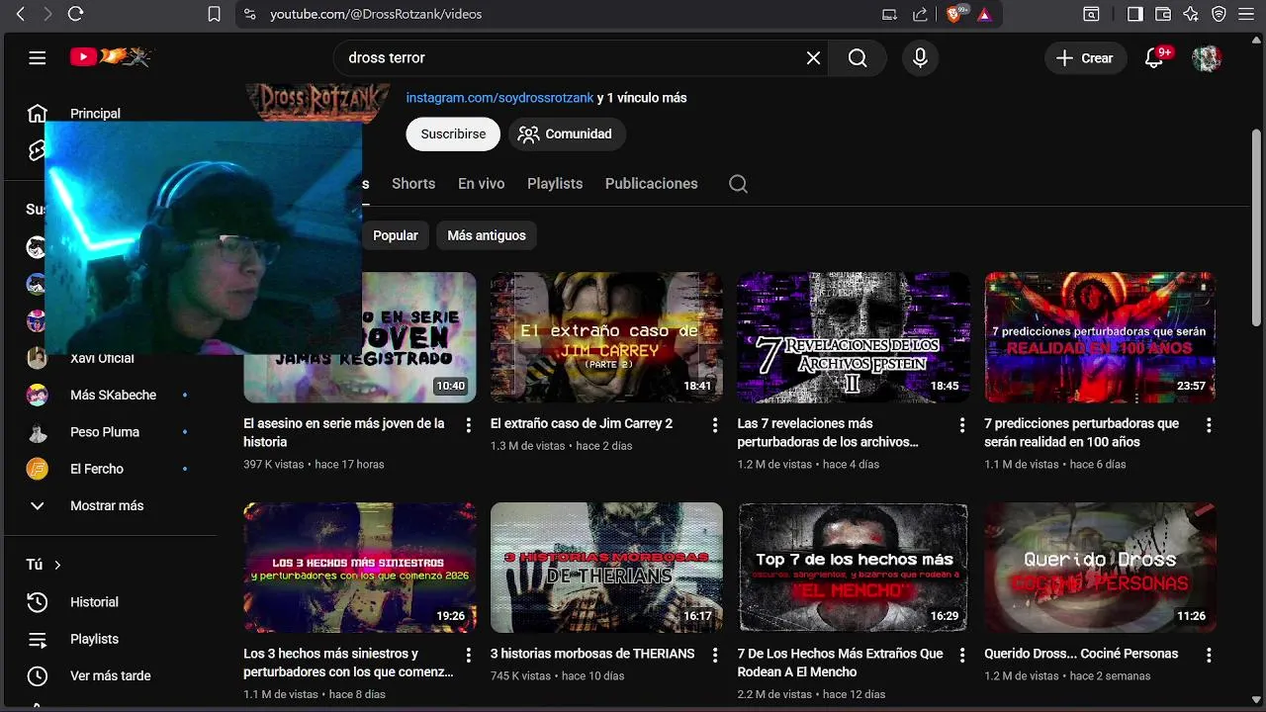
Task: Open title 'El asesino en serie más joven'
Action: (344, 432)
